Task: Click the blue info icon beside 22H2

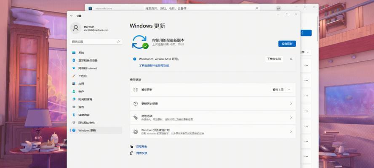Action: 135,59
